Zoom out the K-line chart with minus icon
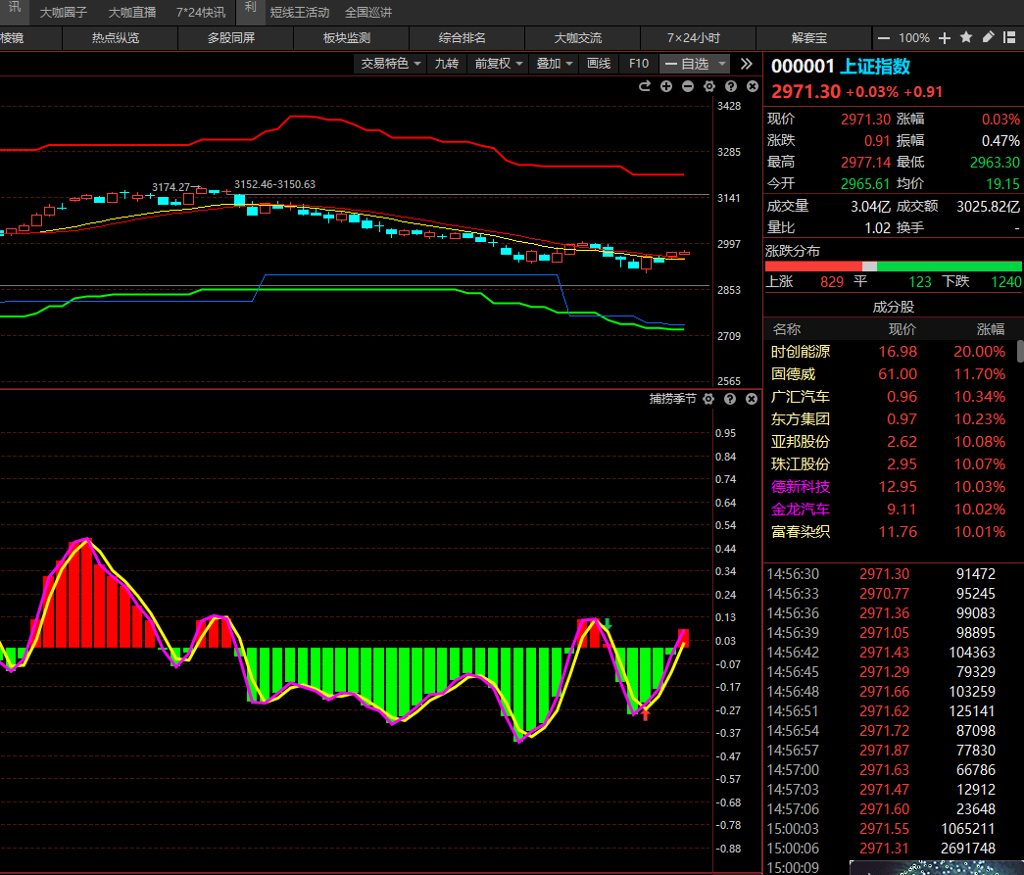 tap(688, 86)
